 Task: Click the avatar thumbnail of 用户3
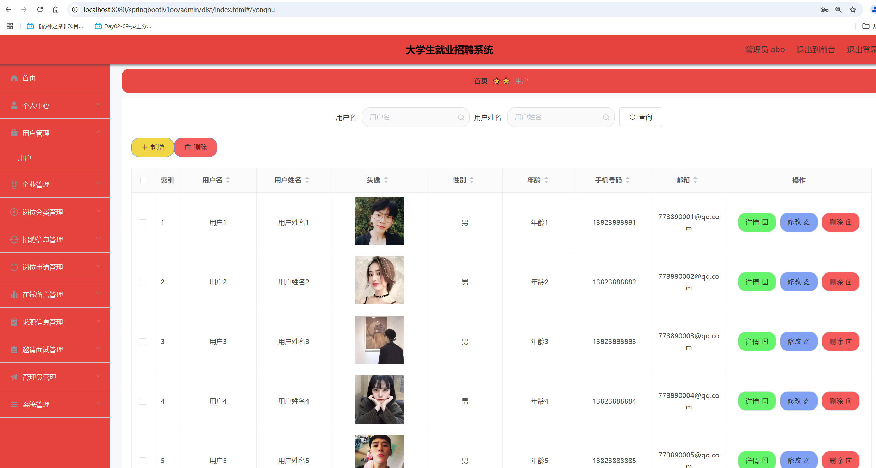tap(379, 340)
